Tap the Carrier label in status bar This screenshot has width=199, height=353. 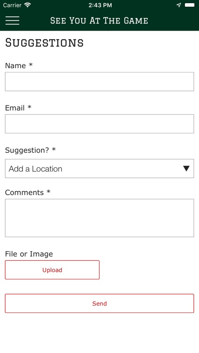(x=12, y=5)
